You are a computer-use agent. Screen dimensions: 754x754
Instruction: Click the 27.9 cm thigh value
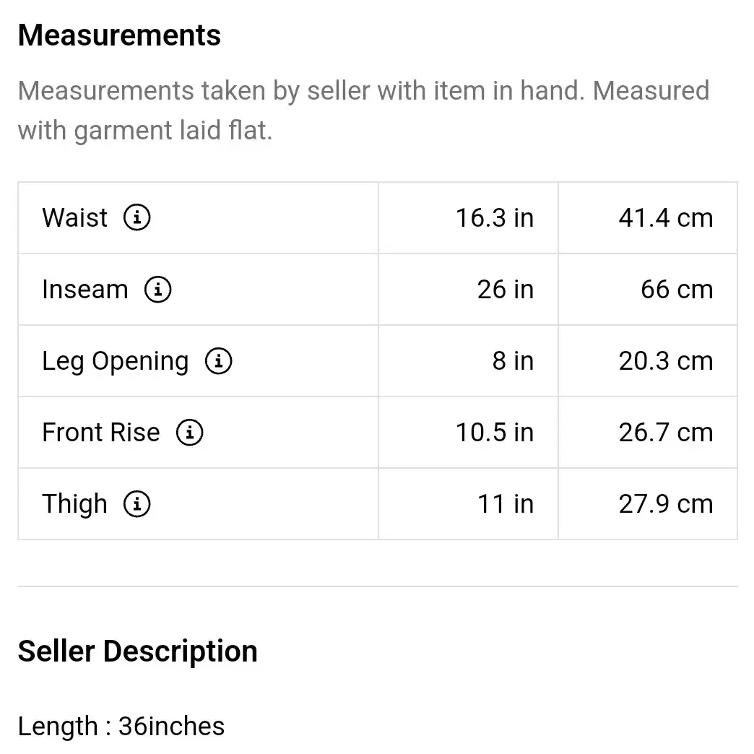[x=666, y=504]
